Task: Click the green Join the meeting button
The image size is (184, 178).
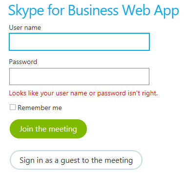Action: click(x=48, y=129)
